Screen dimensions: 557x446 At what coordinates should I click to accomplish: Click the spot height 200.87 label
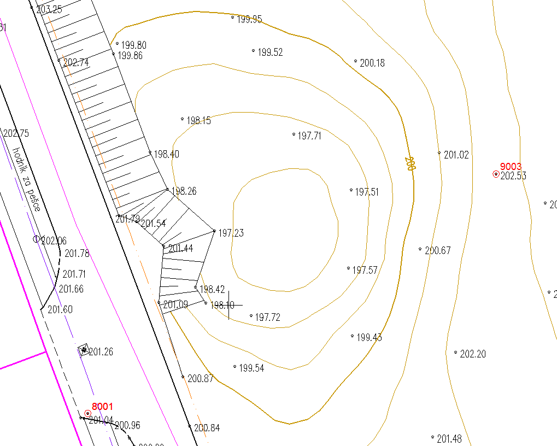point(200,378)
